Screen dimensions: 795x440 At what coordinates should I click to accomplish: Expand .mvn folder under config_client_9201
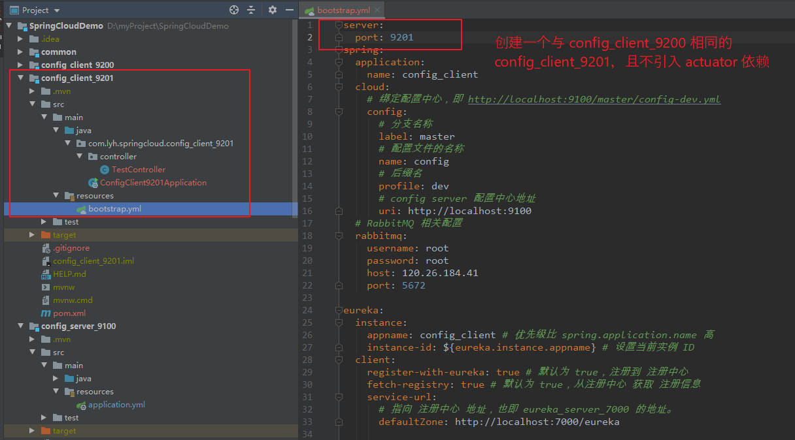(x=33, y=91)
